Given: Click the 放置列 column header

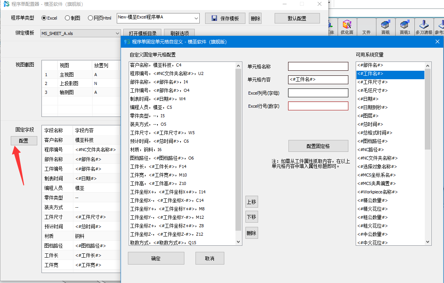Looking at the screenshot, I should pyautogui.click(x=106, y=65).
